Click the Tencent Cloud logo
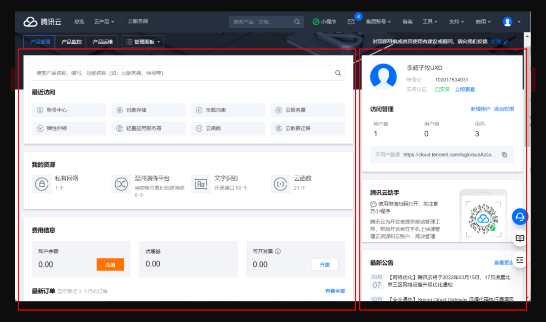The height and width of the screenshot is (322, 546). [42, 22]
